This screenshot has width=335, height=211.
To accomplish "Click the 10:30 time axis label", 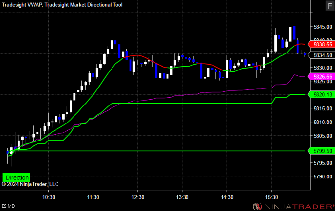I will click(49, 197).
